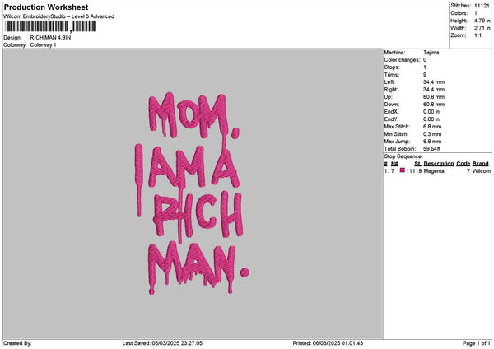The width and height of the screenshot is (494, 349).
Task: Click the Description column header
Action: pyautogui.click(x=439, y=164)
